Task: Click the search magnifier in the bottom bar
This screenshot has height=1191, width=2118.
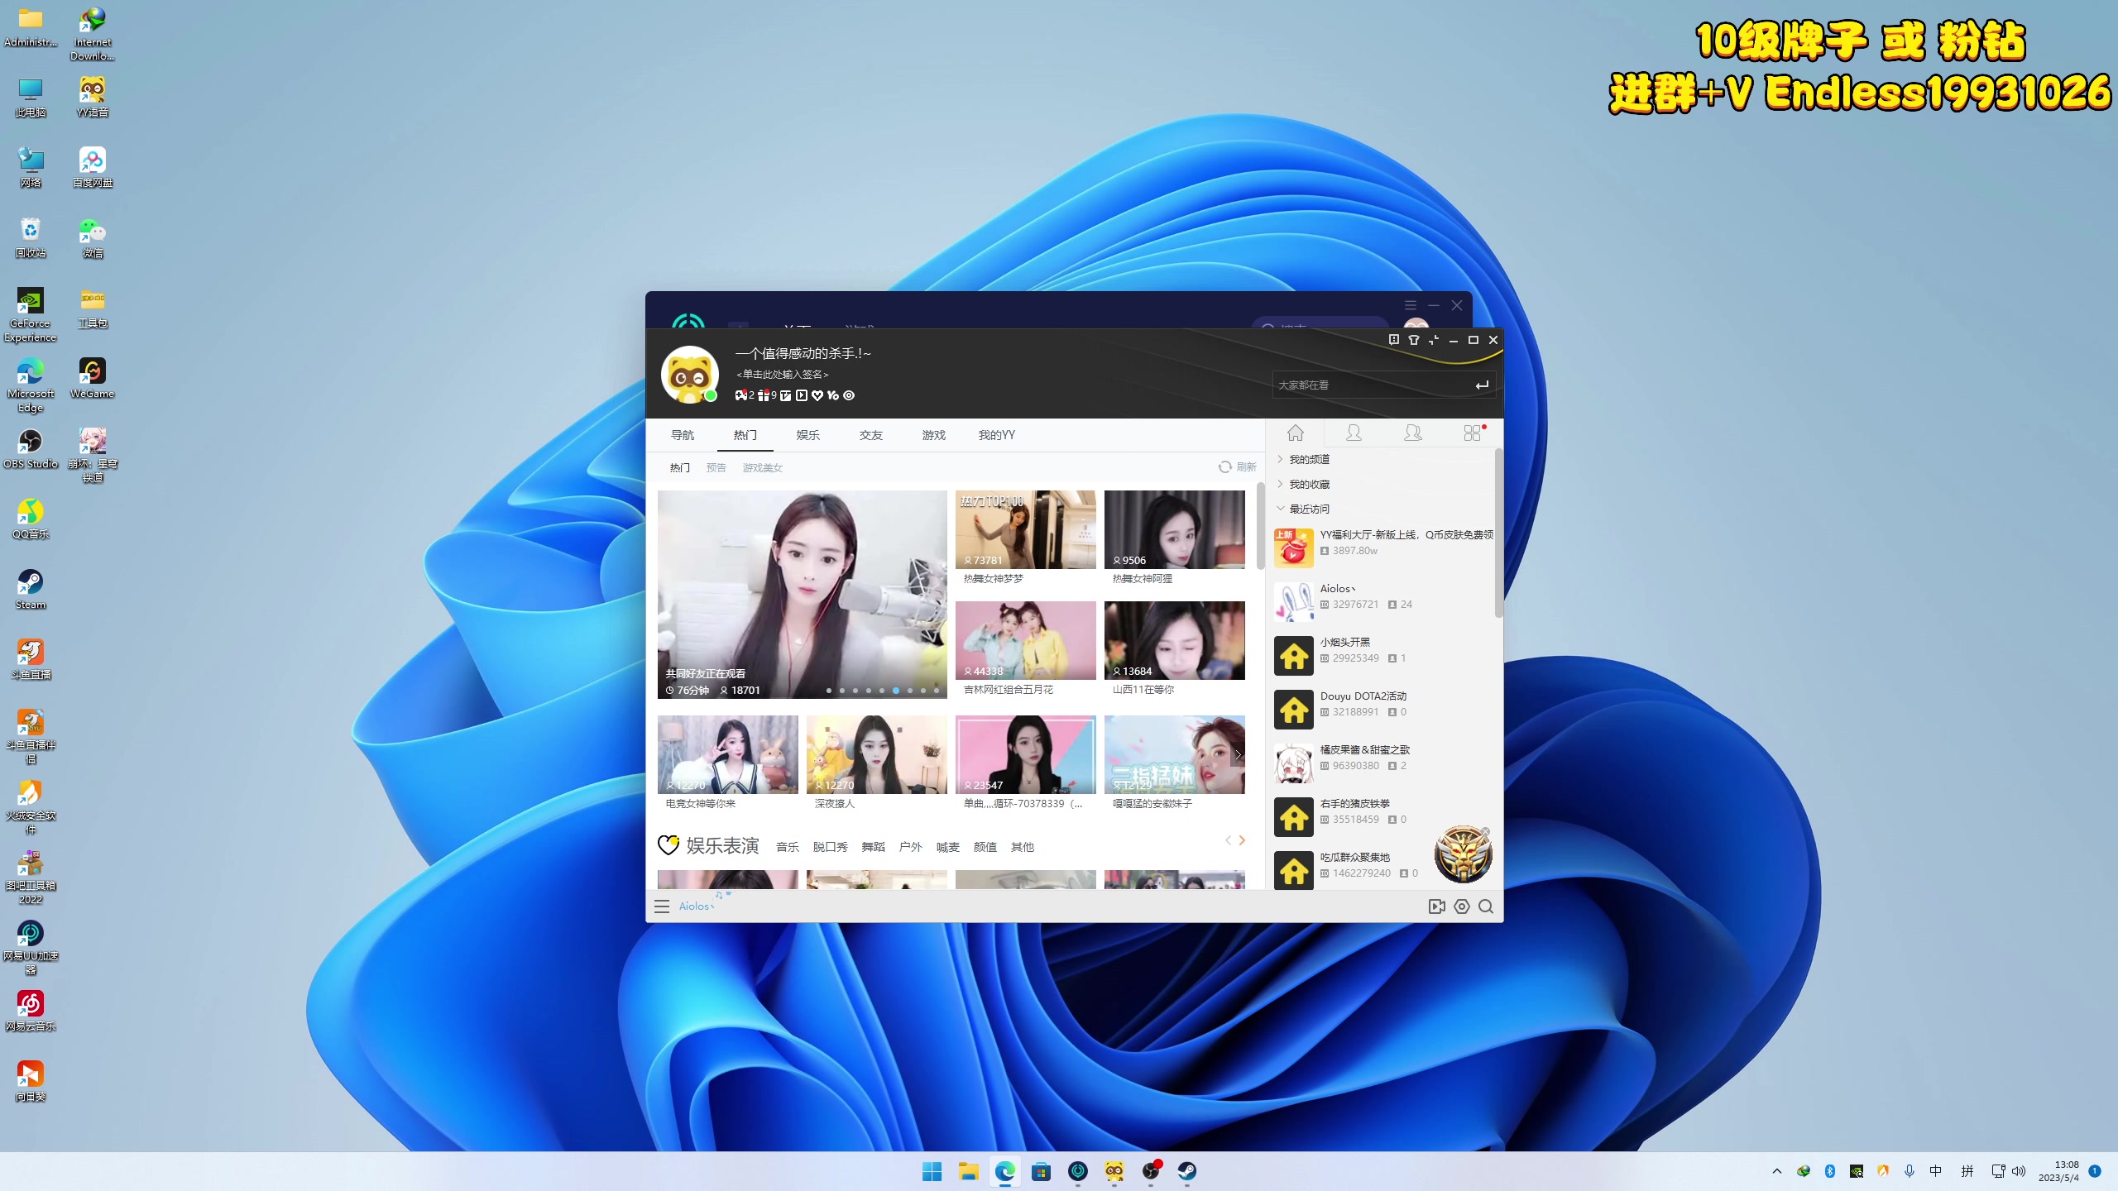Action: point(1486,906)
